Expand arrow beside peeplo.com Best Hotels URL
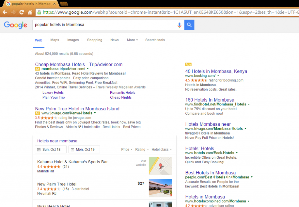The image size is (299, 207). pos(252,177)
